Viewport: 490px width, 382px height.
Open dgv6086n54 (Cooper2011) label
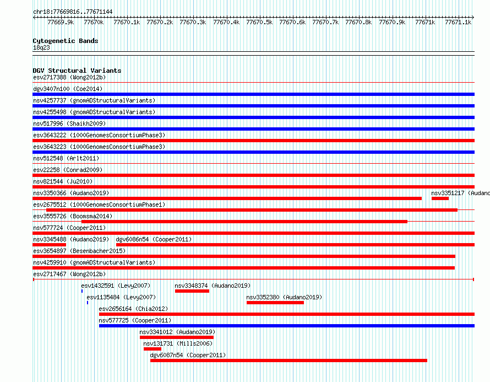click(154, 239)
